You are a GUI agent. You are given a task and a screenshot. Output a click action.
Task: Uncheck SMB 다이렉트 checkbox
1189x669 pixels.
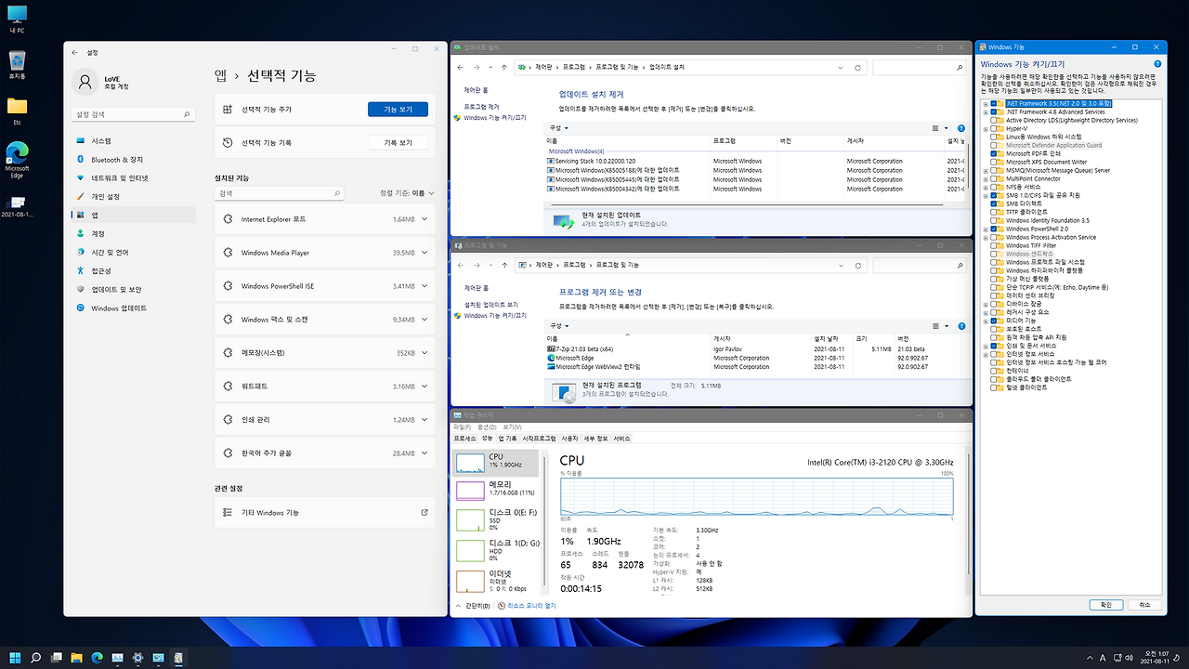(x=994, y=203)
